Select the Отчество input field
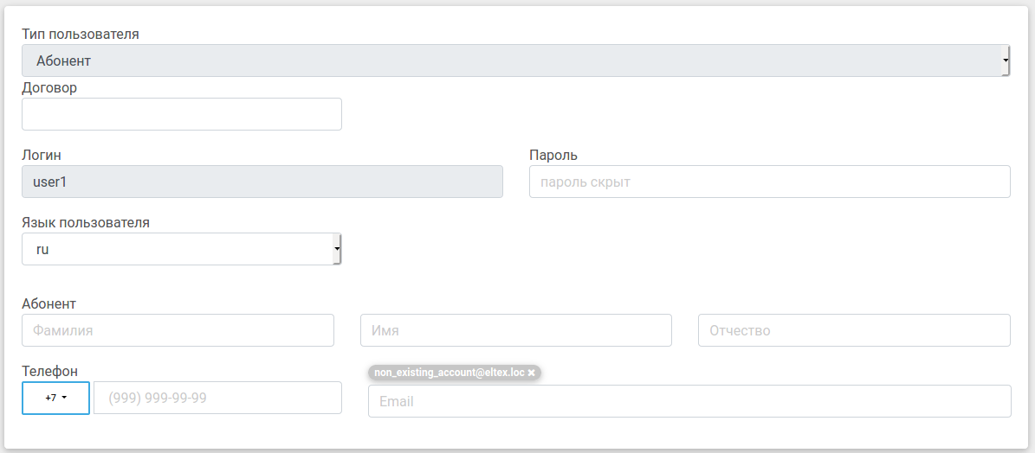The image size is (1035, 453). [x=853, y=330]
